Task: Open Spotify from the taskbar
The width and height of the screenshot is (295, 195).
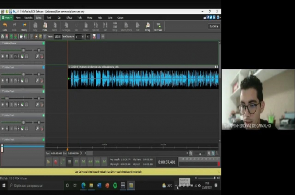Action: (115, 185)
